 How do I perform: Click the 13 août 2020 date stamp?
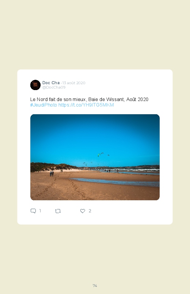[x=74, y=83]
